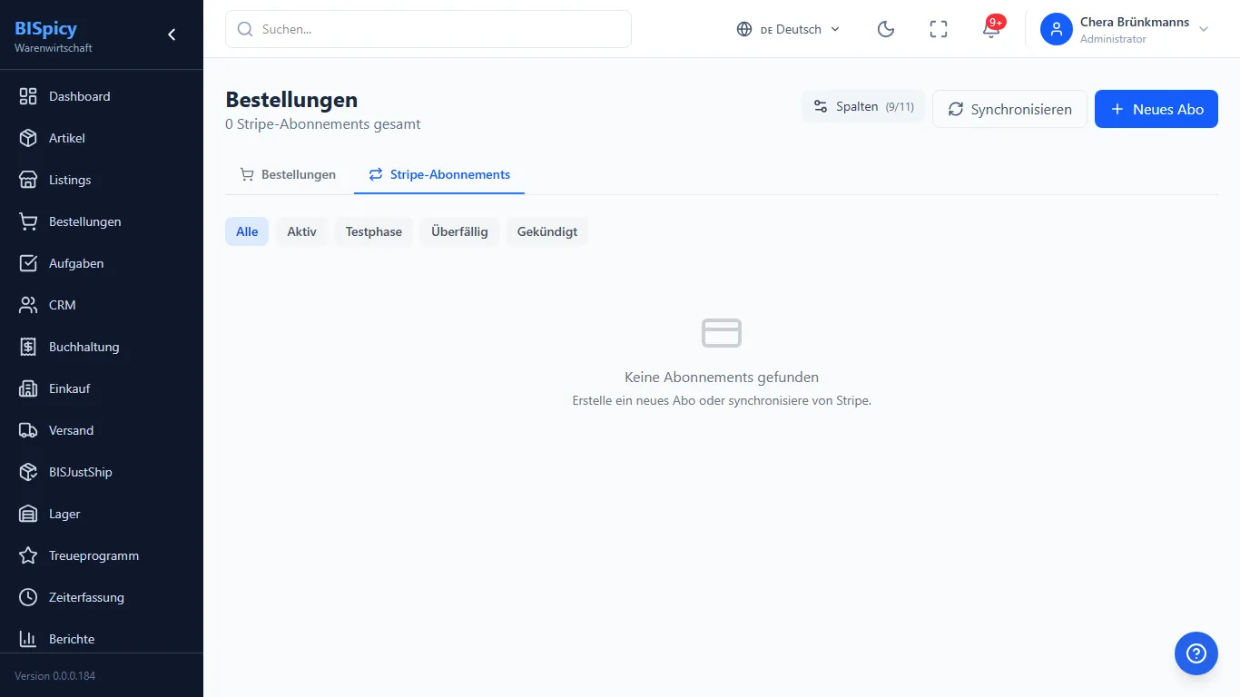The image size is (1240, 697).
Task: Enter fullscreen via the frame icon
Action: 939,29
